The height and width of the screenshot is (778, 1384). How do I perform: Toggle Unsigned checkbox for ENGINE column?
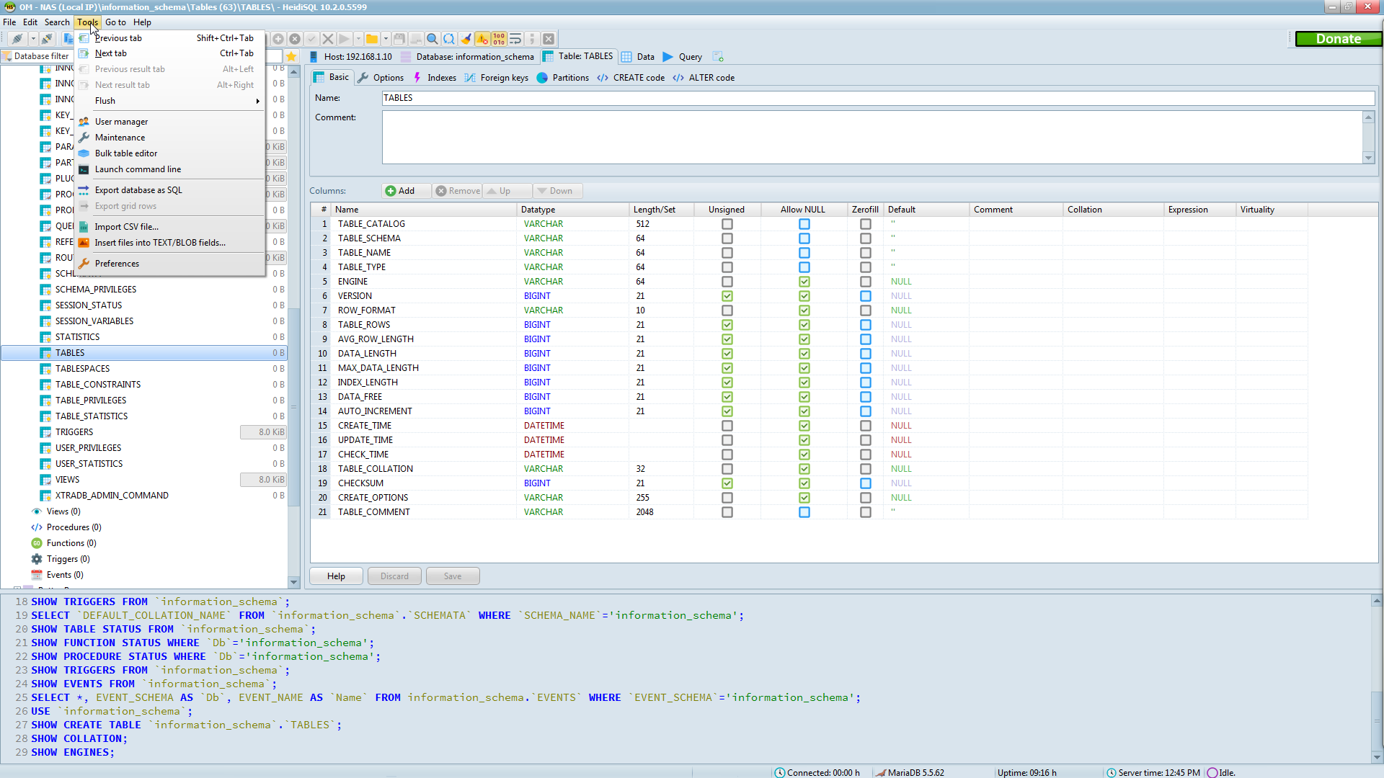pyautogui.click(x=727, y=282)
